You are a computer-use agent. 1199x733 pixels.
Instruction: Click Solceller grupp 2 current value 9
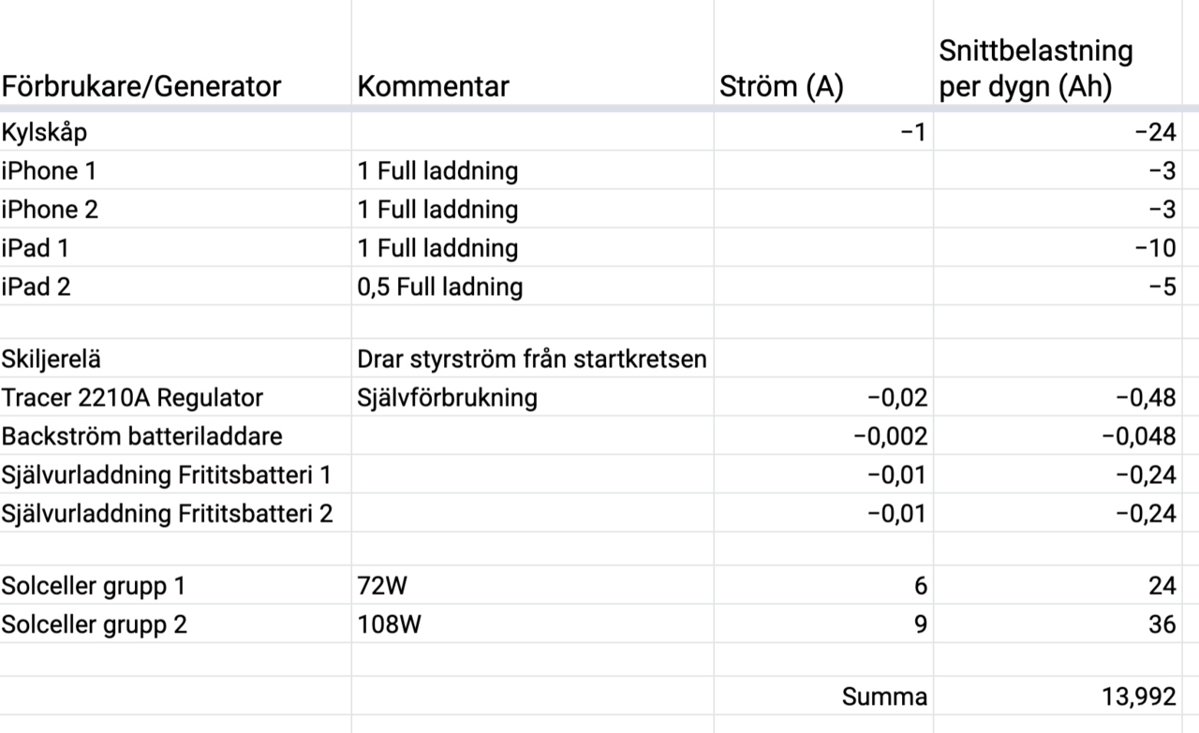tap(823, 623)
